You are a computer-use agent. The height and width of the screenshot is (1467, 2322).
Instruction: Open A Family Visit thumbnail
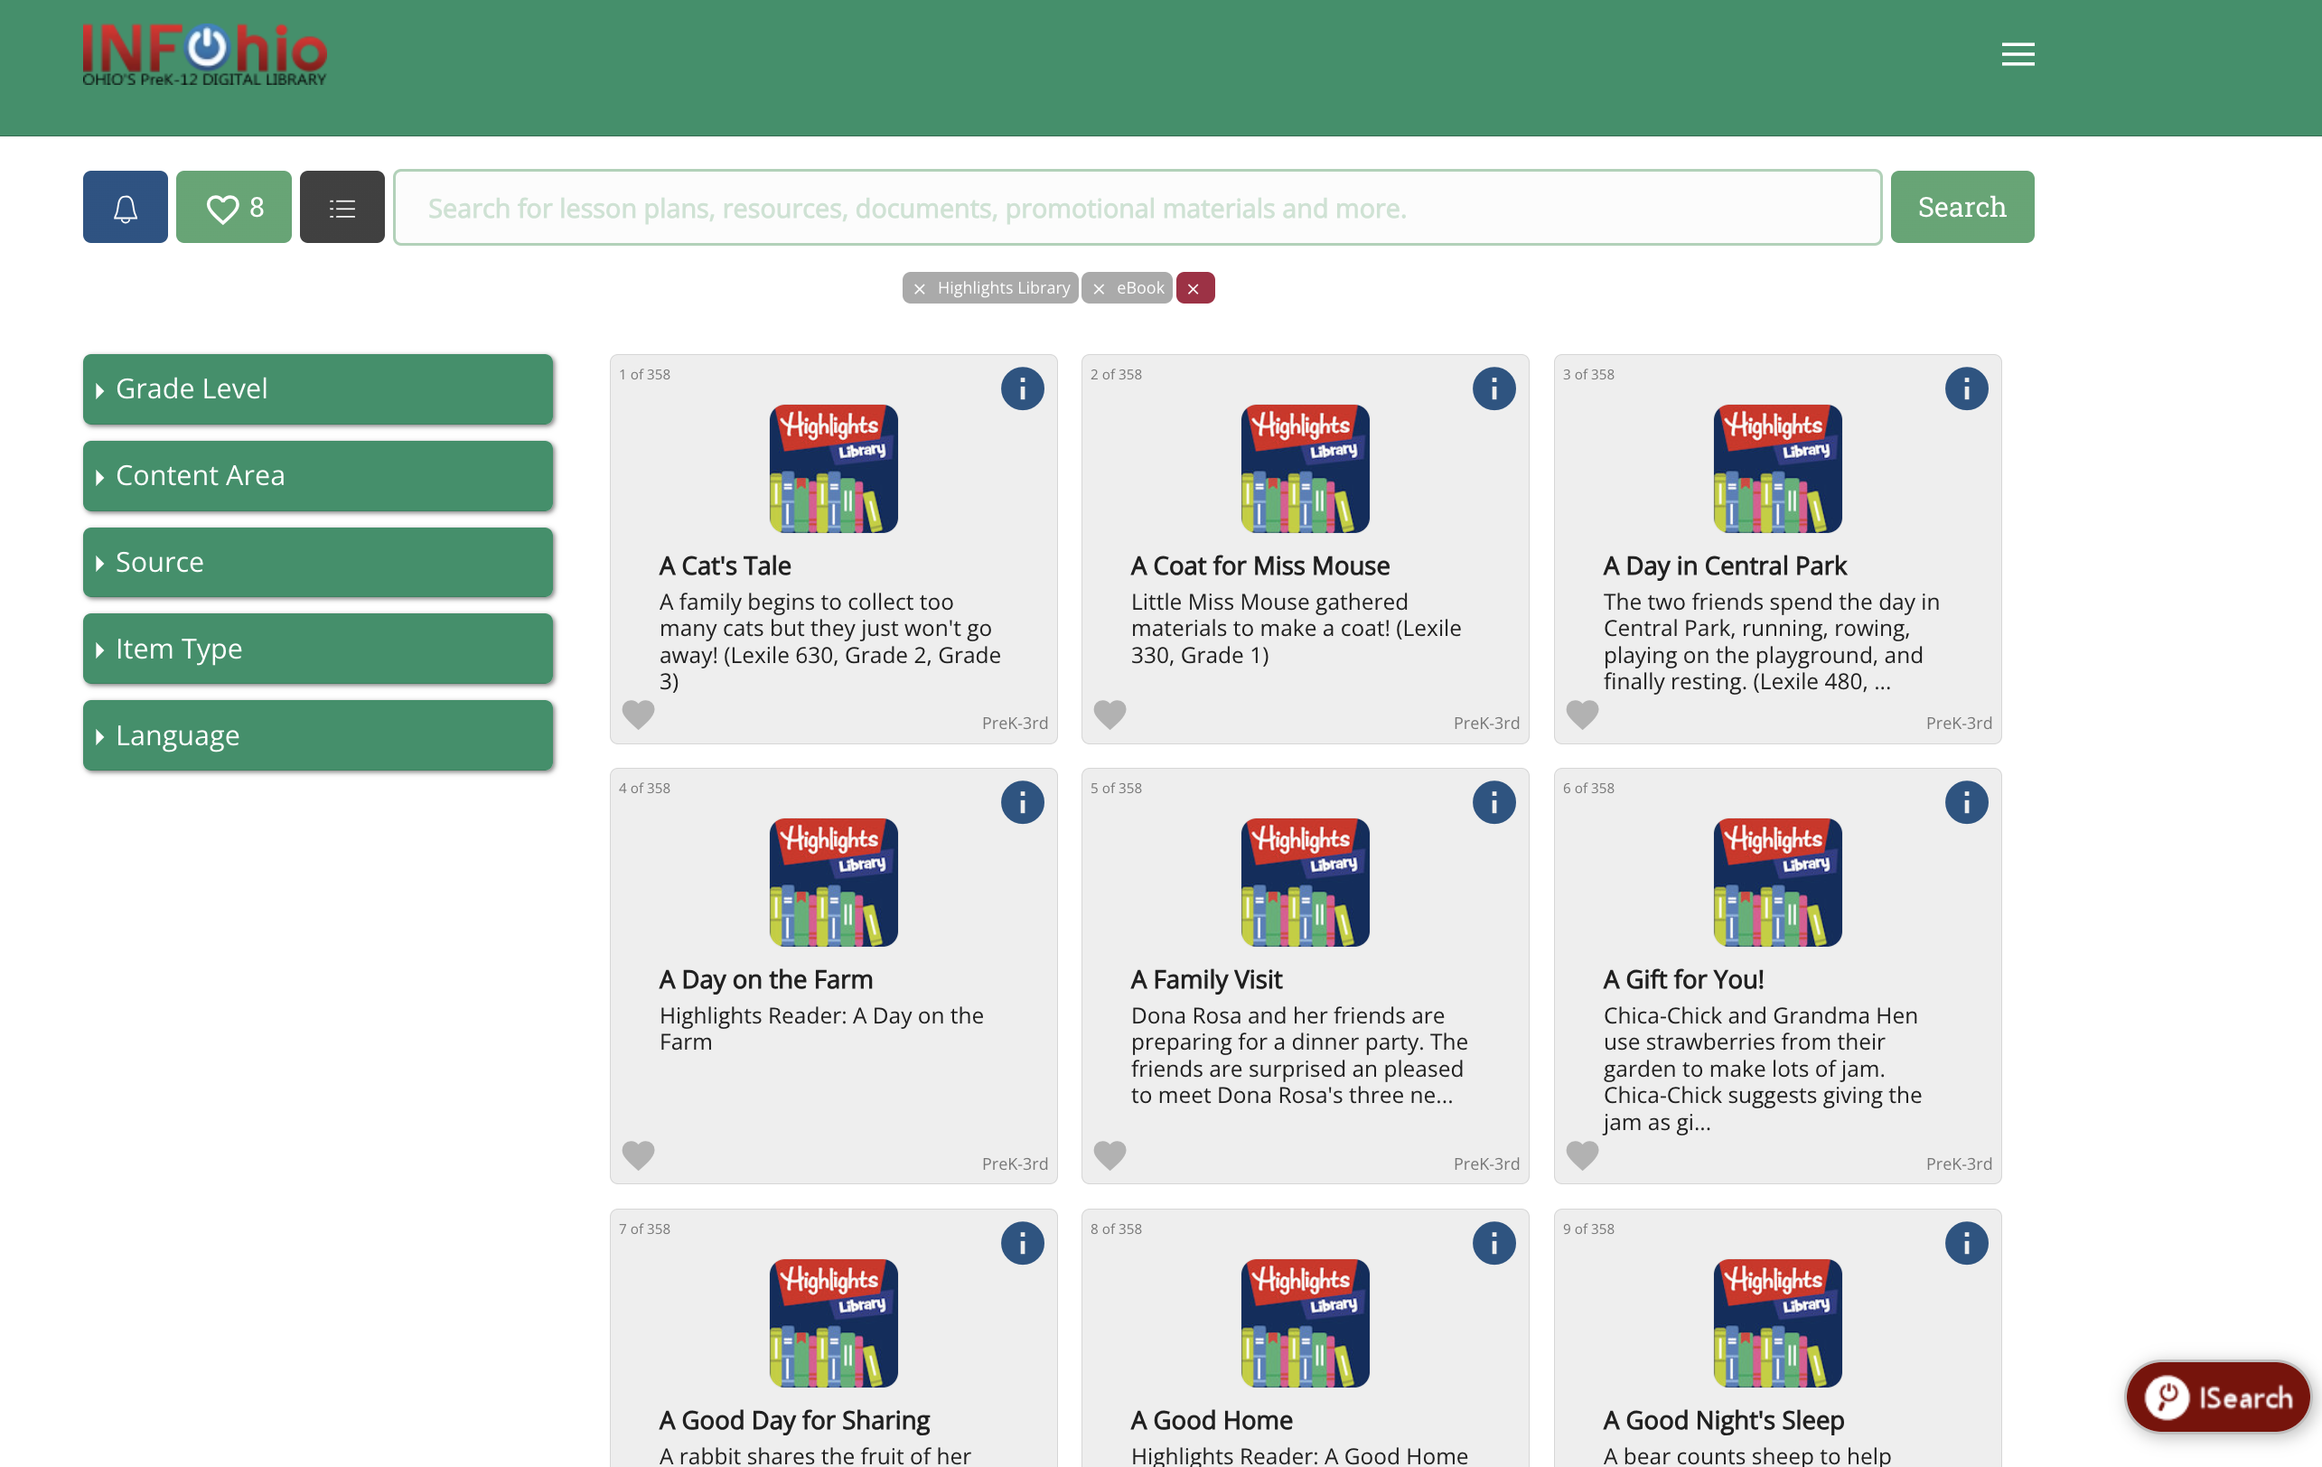coord(1305,883)
